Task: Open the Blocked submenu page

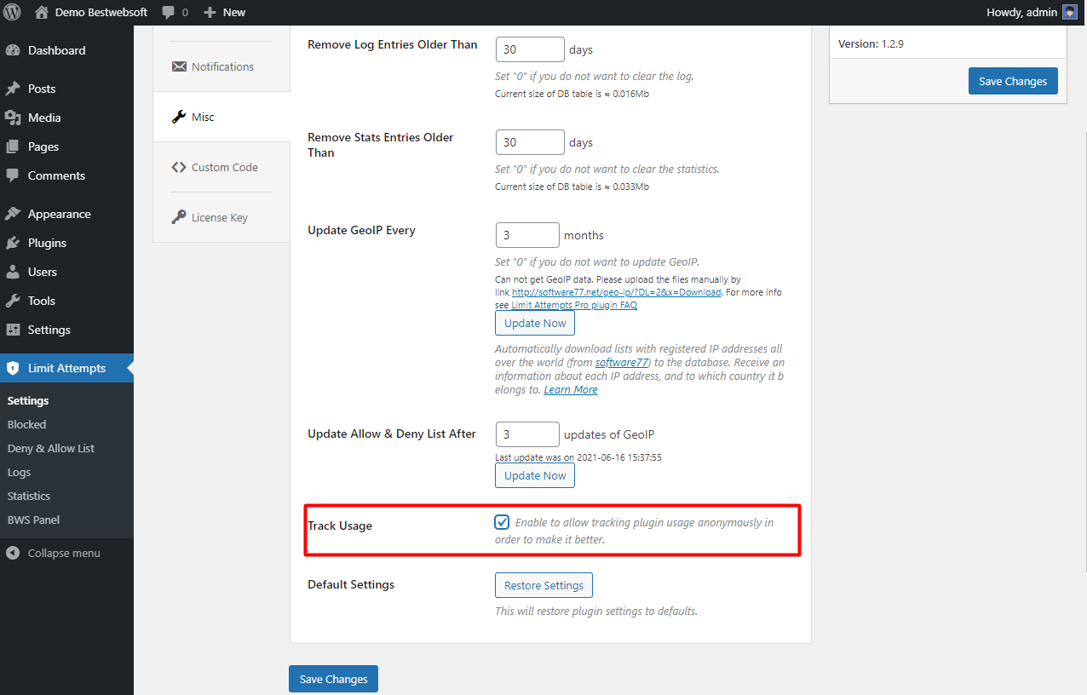Action: 26,424
